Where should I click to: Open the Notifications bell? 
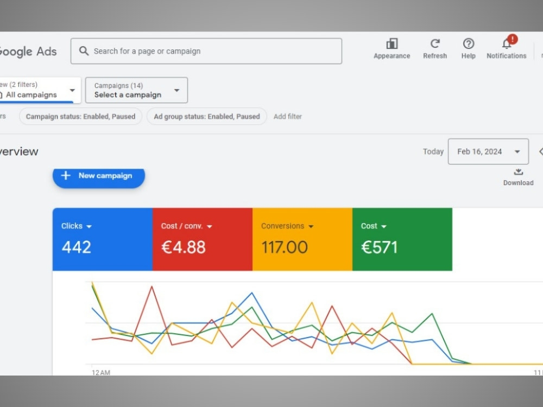[507, 43]
